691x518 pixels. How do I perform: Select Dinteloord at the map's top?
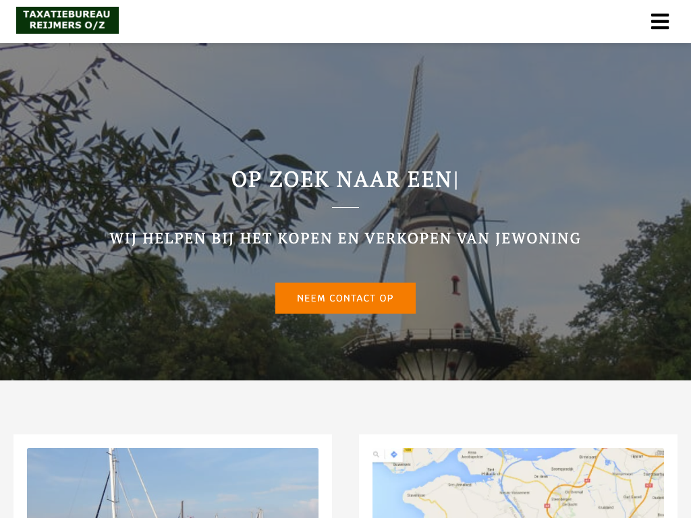pos(588,457)
